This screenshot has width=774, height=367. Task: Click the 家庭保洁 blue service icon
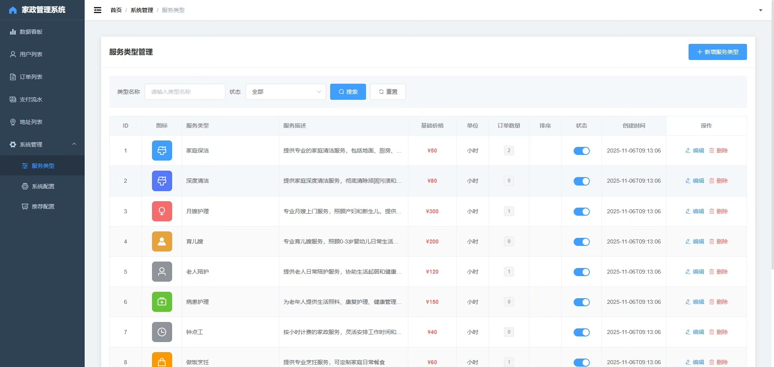click(162, 151)
